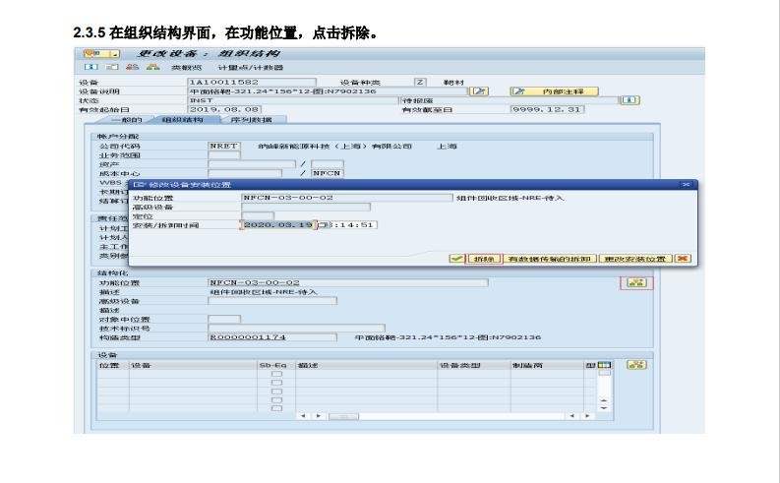Close the modify installation location dialog
The image size is (780, 483).
click(686, 184)
